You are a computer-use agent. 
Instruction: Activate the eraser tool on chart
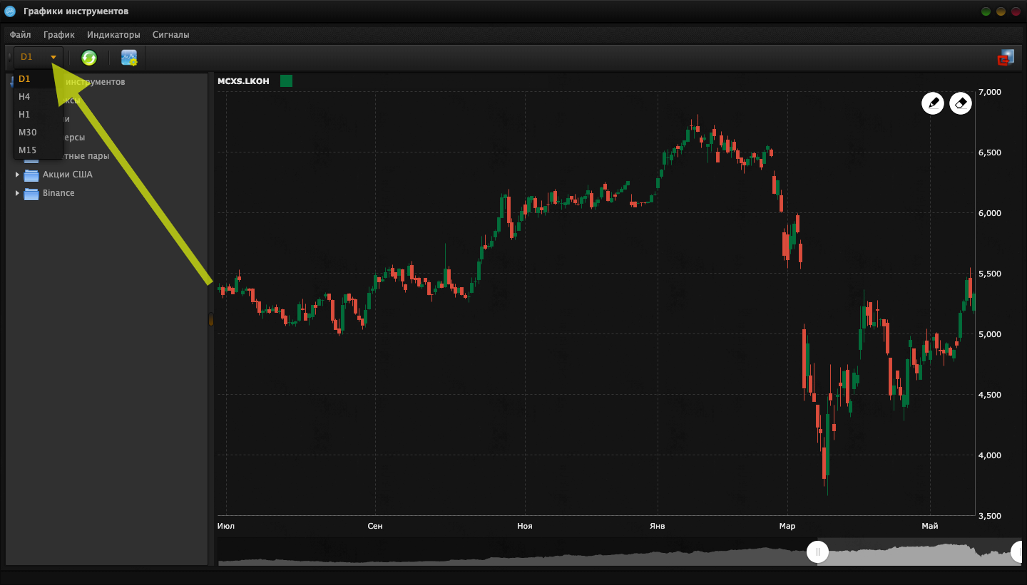coord(961,103)
